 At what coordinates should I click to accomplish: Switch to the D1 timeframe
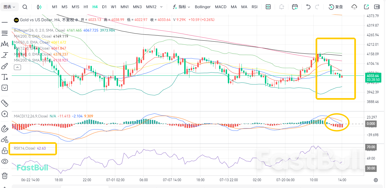pos(104,7)
